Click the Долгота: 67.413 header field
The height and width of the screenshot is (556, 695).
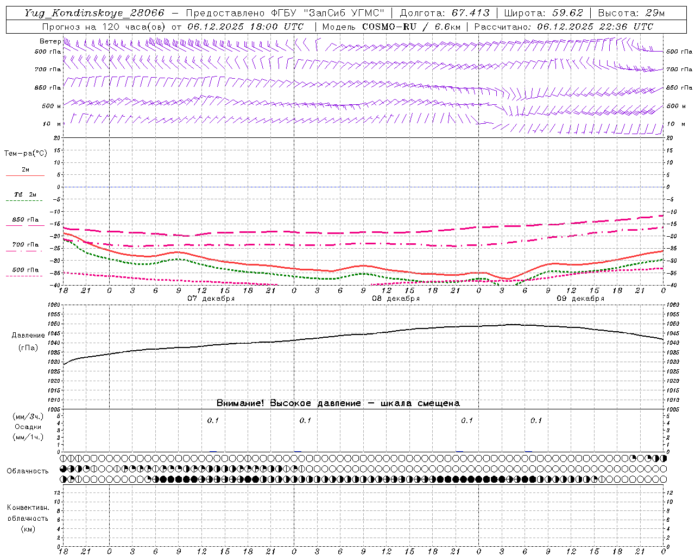(x=445, y=13)
